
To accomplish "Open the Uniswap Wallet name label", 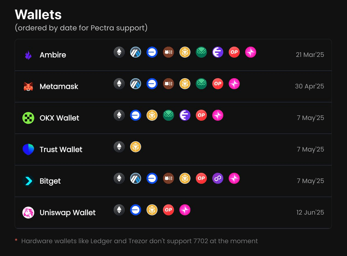I will [68, 213].
